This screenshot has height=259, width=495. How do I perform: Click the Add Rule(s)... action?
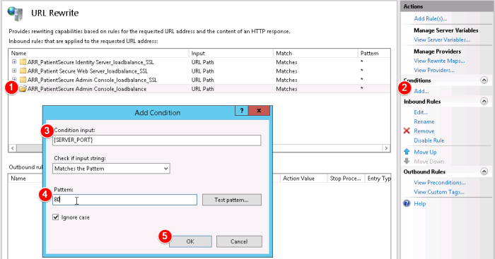point(430,18)
